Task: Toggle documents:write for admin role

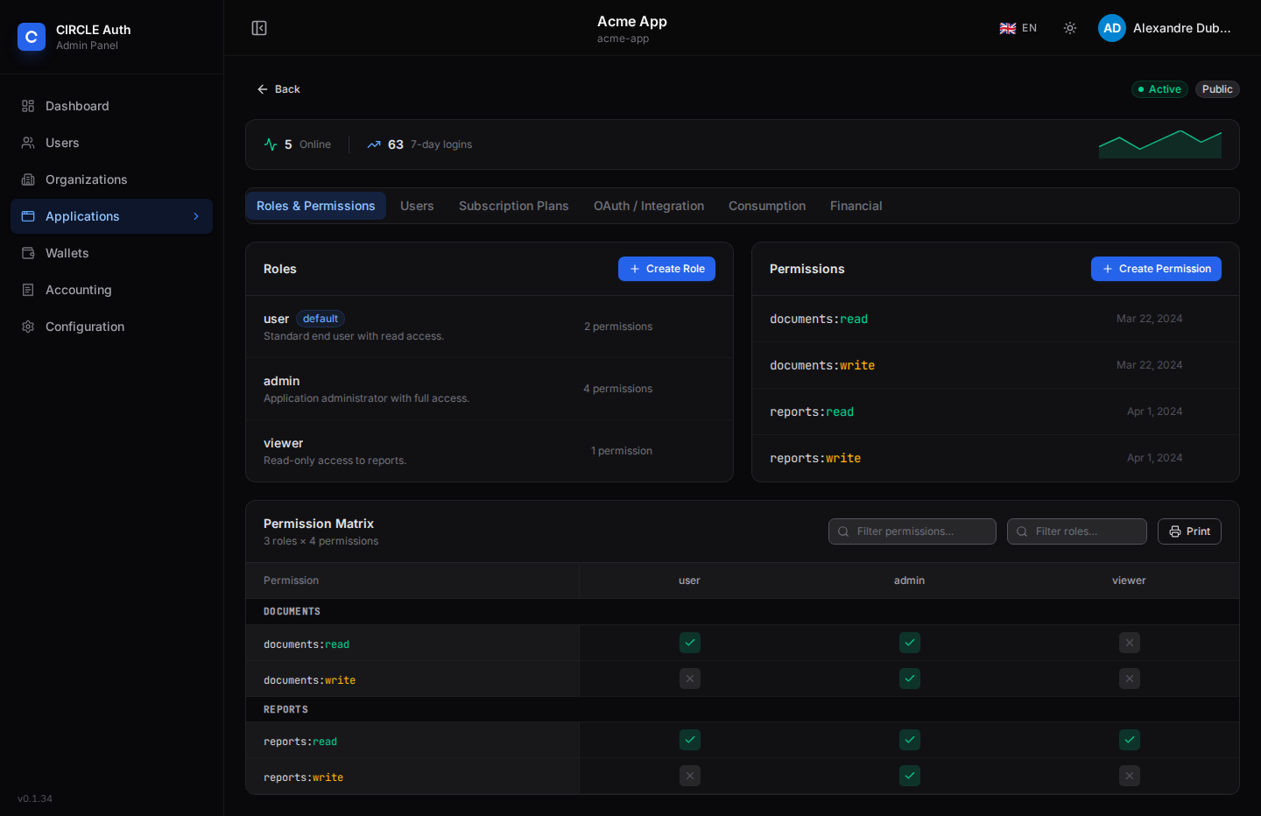Action: [910, 679]
